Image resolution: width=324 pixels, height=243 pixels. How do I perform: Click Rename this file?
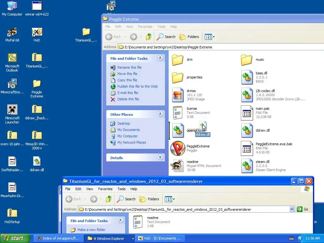[129, 67]
